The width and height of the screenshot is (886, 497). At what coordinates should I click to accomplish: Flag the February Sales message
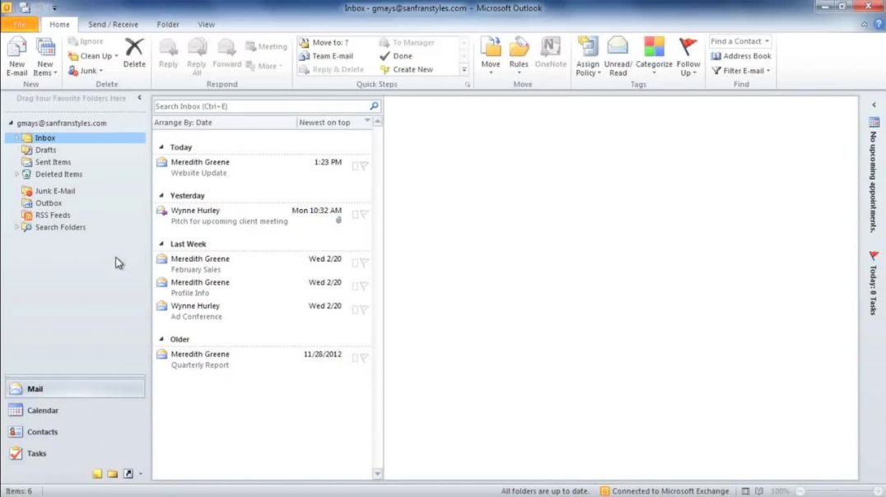pos(365,263)
